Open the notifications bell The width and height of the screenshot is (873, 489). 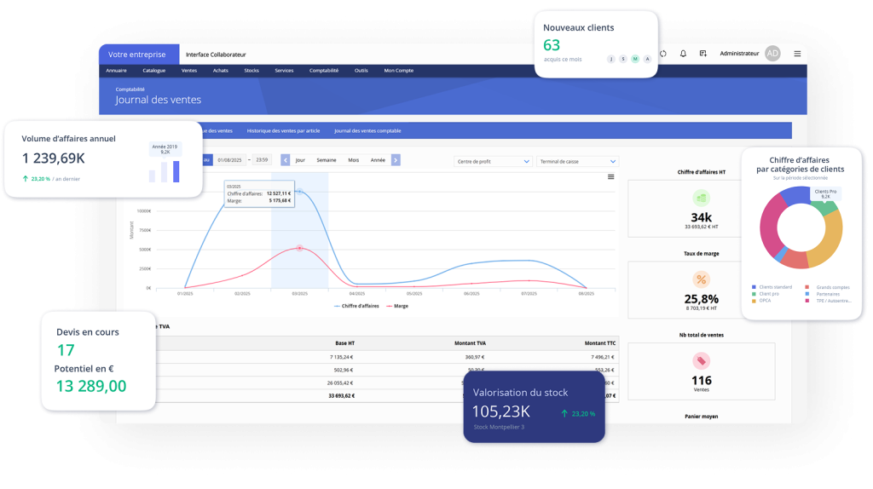683,53
